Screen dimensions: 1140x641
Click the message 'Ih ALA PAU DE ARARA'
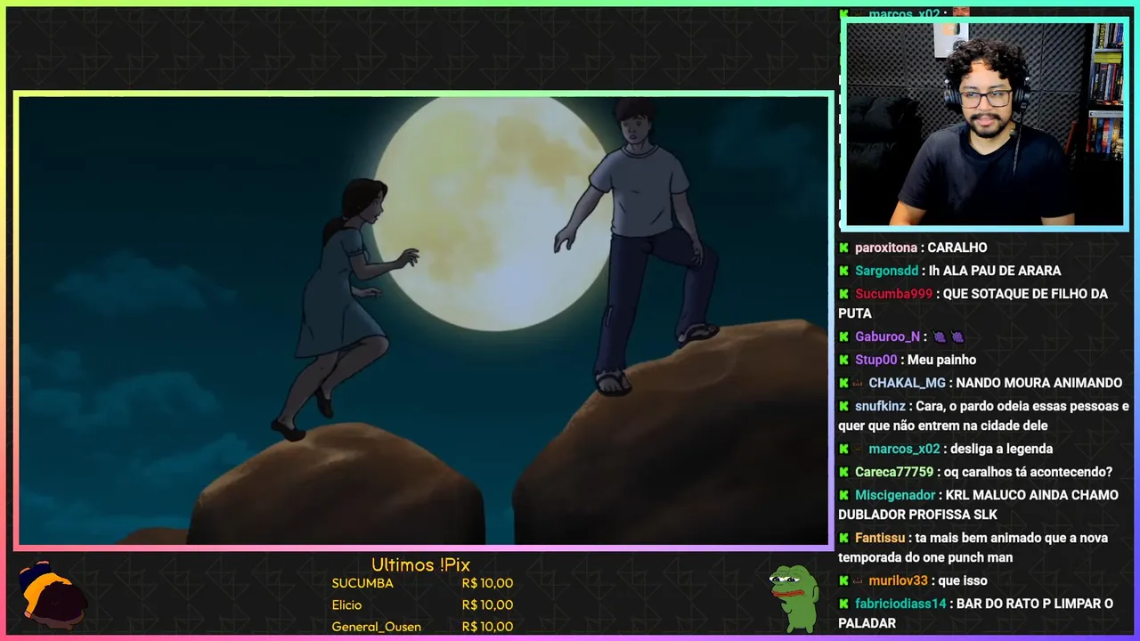pos(995,271)
